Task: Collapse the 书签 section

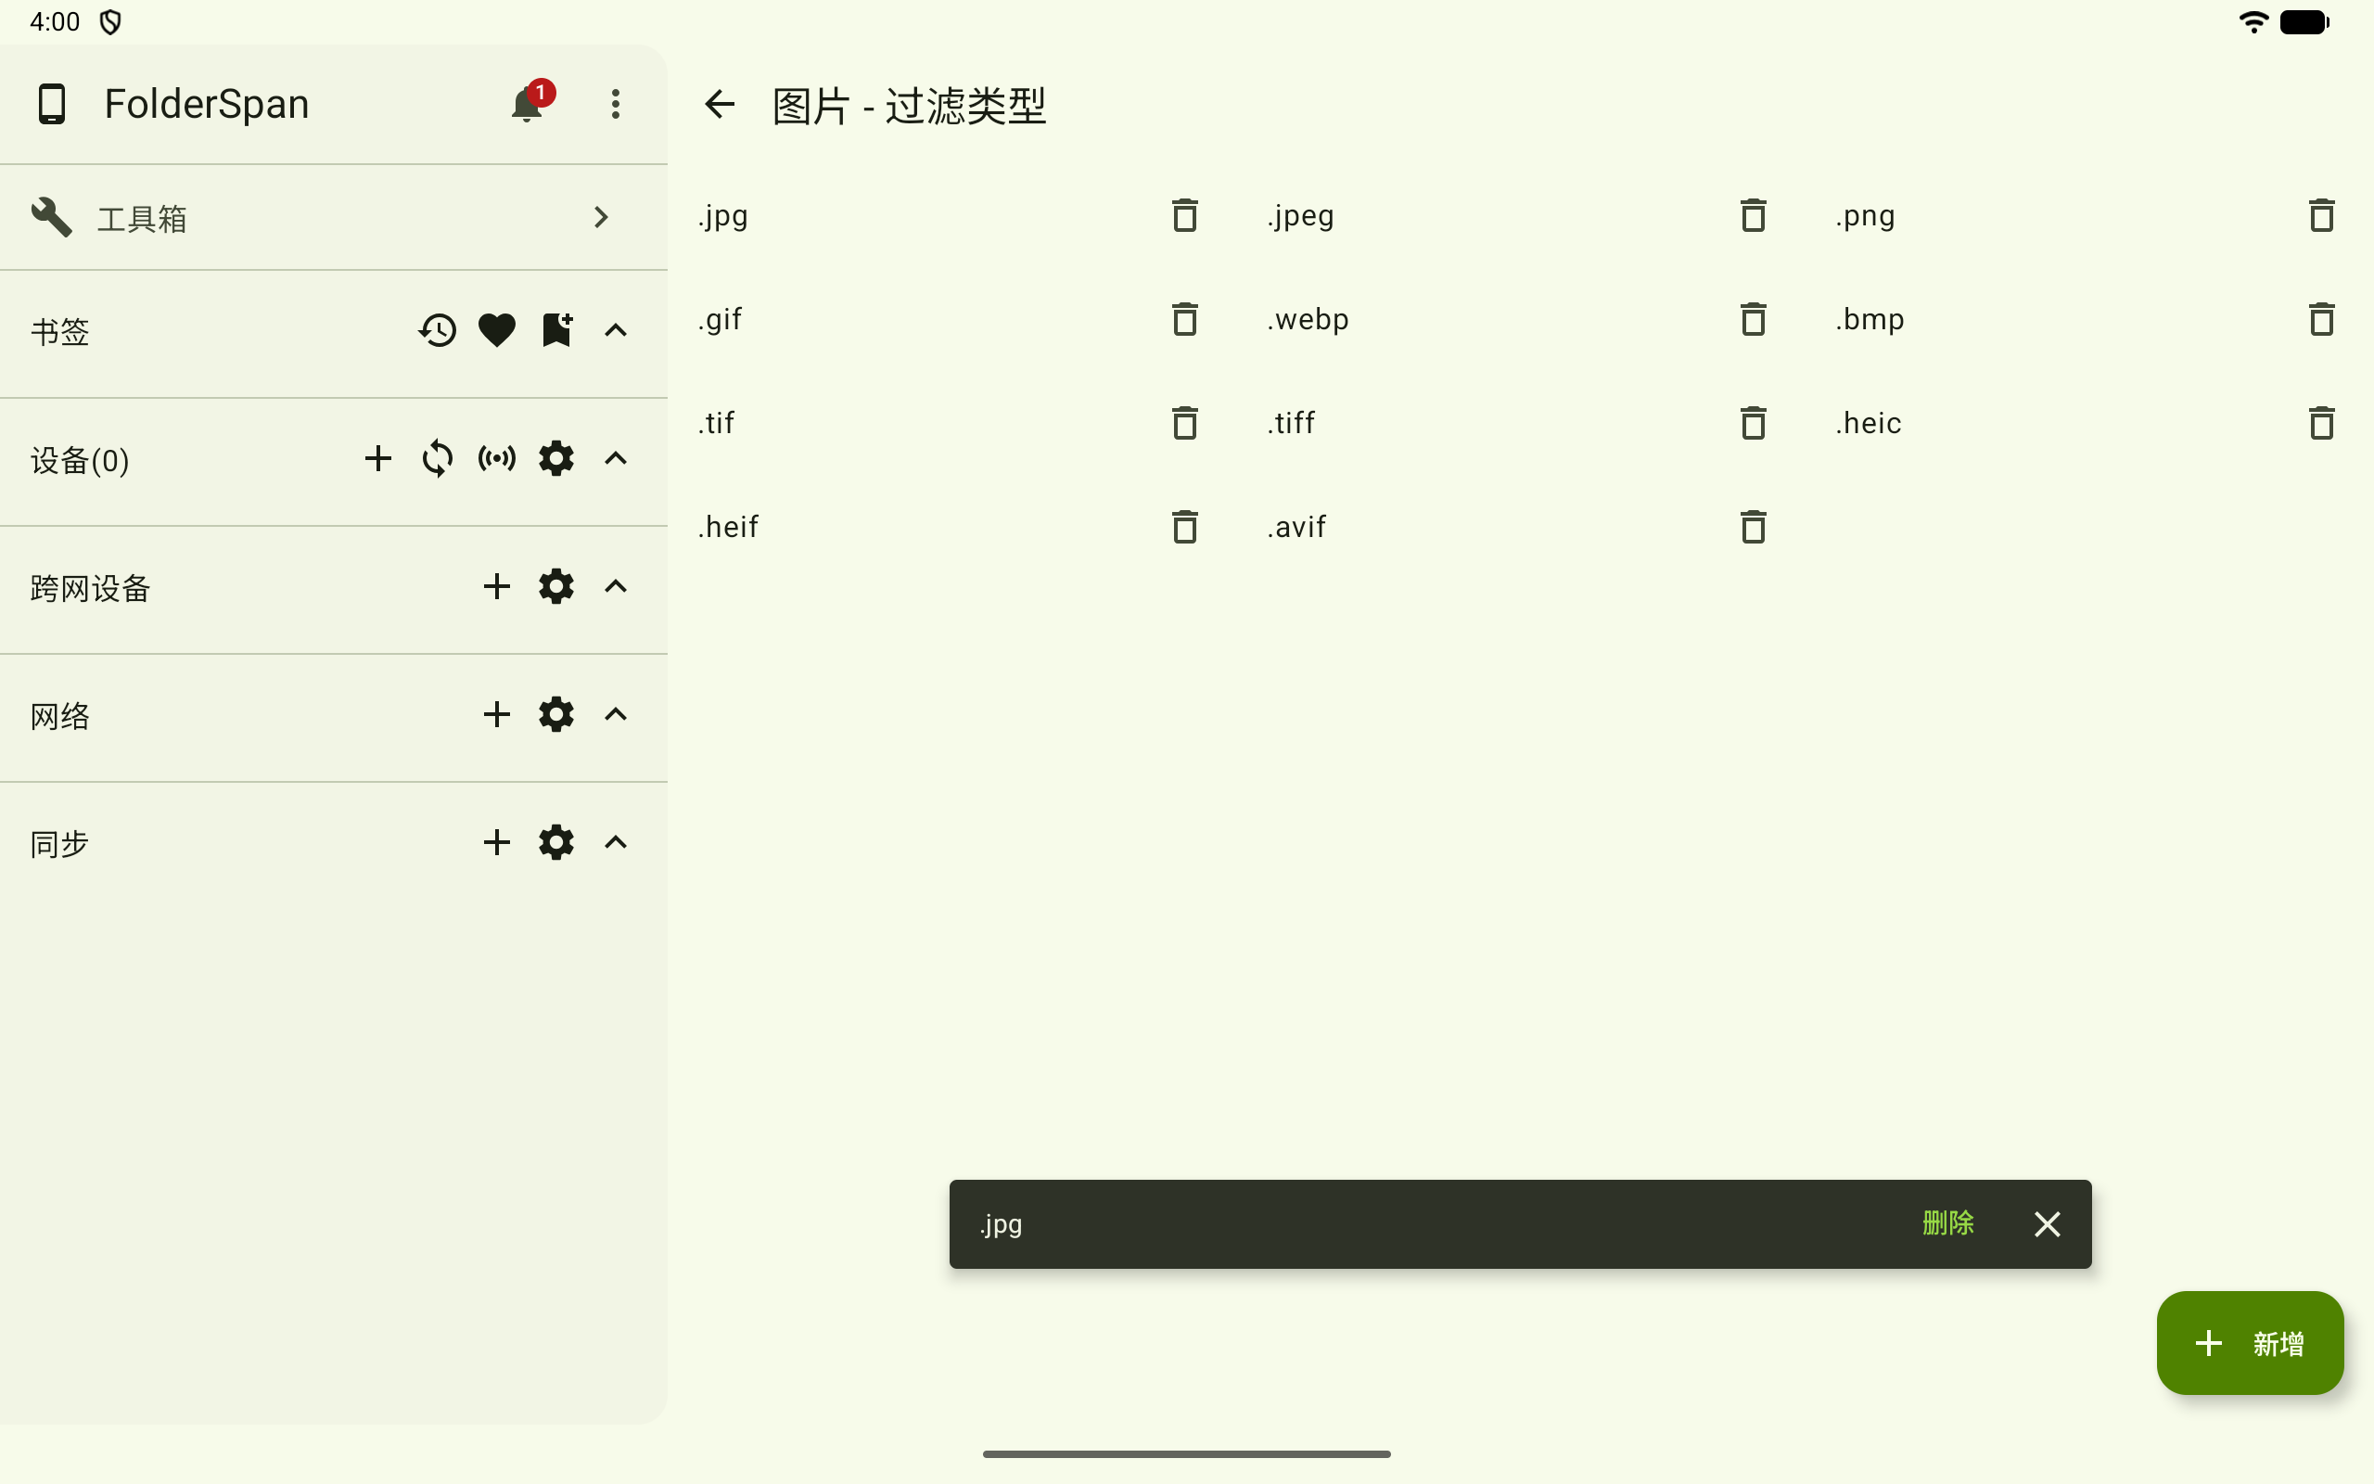Action: point(615,331)
